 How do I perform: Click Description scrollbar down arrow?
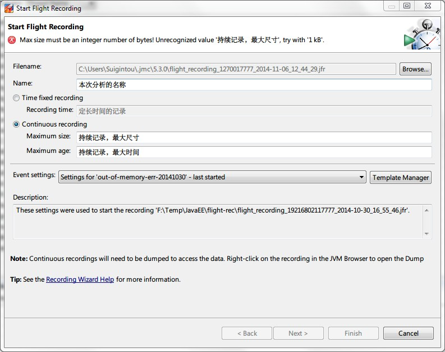coord(426,234)
